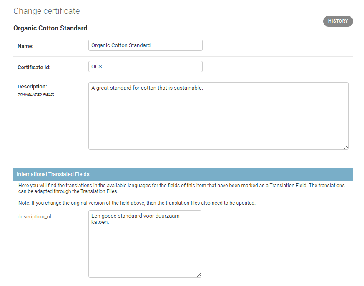Screen dimensions: 364x286
Task: Grab the Description textarea resize handle
Action: coord(346,147)
